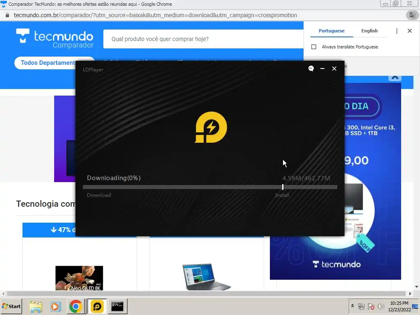Restore down the Chrome browser window
The width and height of the screenshot is (420, 315).
pos(395,4)
